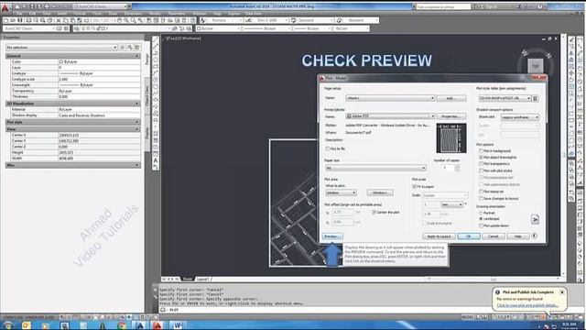Open the Express menu
The width and height of the screenshot is (586, 330).
(234, 14)
